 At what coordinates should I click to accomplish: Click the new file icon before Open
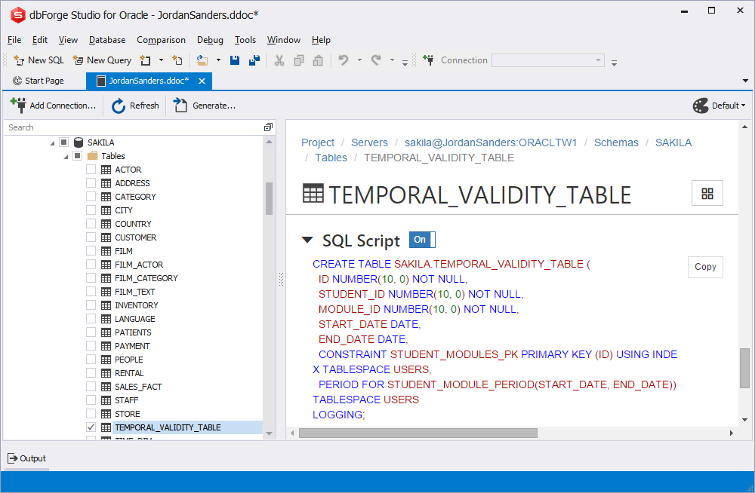pos(177,60)
